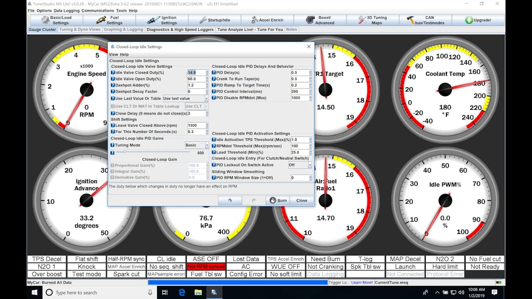Click the Microsoft Edge taskbar icon
532x299 pixels.
point(182,292)
